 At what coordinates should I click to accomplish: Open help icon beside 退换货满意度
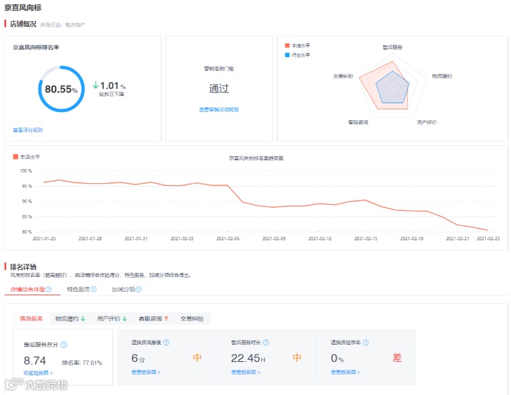166,343
